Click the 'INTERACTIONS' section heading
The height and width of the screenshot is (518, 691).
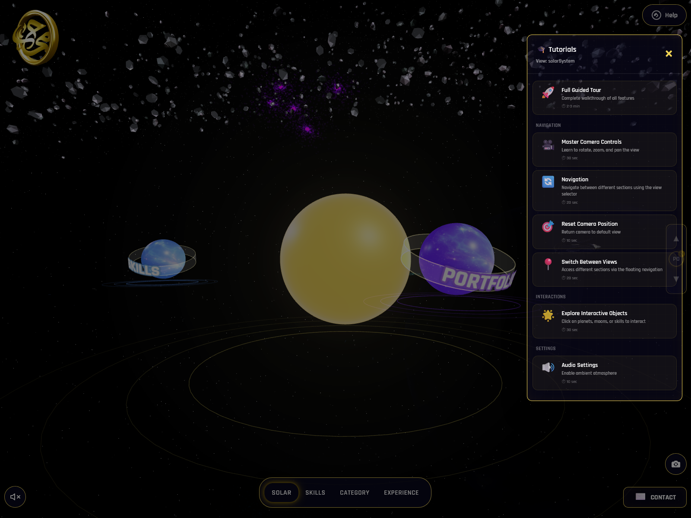[551, 297]
